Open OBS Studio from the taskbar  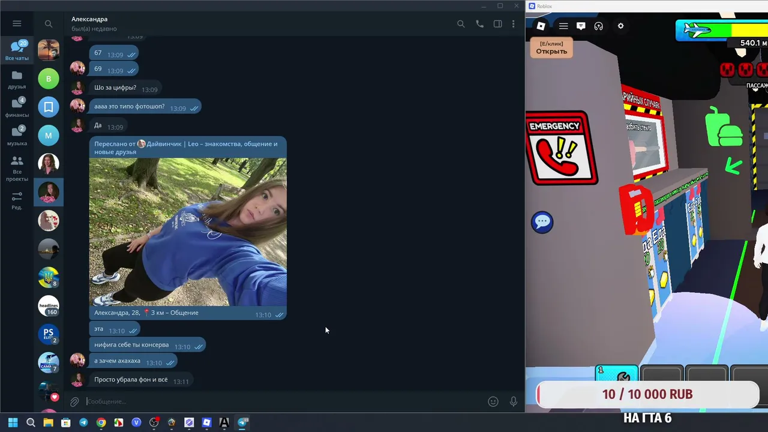click(154, 422)
